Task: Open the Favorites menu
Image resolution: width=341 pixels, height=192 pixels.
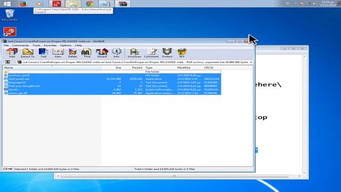Action: tap(50, 45)
